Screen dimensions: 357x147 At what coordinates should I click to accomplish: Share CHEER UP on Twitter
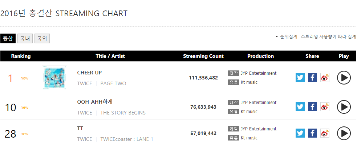point(300,77)
